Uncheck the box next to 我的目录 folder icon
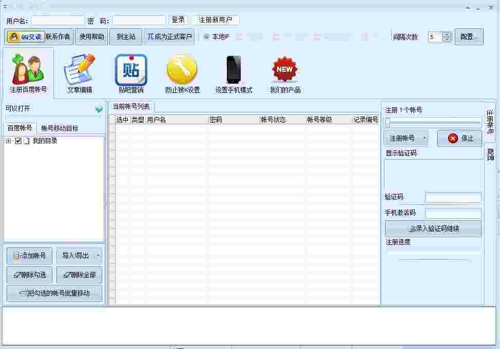Screen dimensions: 500x349 pos(18,141)
